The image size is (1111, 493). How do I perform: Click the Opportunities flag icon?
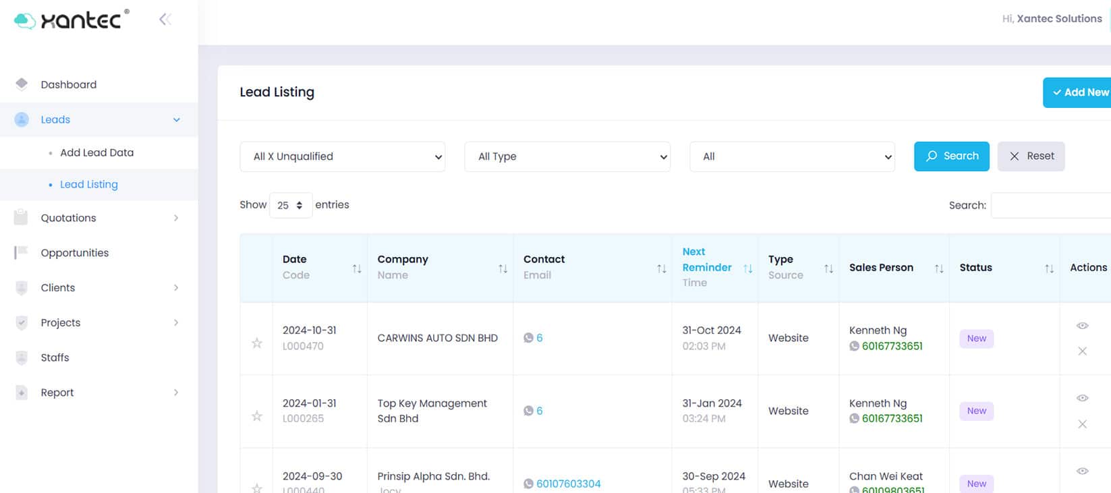[21, 252]
